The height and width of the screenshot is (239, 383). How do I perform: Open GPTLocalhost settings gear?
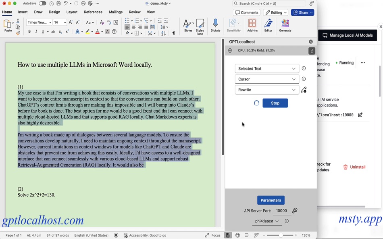[230, 50]
